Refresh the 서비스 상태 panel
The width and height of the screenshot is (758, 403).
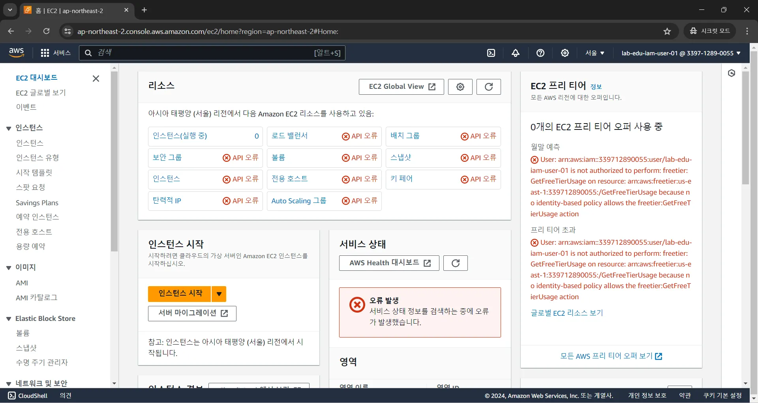[x=456, y=263]
